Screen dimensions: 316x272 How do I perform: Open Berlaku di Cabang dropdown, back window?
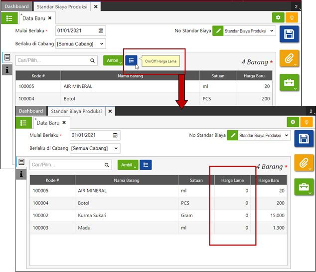pyautogui.click(x=81, y=44)
